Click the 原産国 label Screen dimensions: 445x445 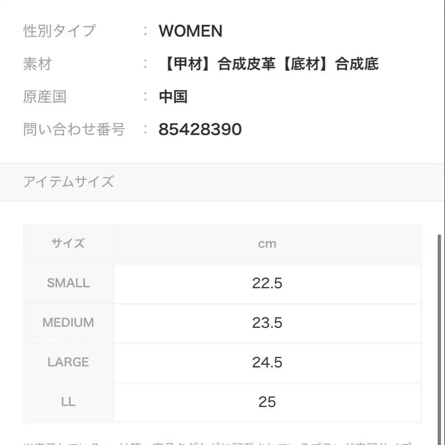pos(45,96)
